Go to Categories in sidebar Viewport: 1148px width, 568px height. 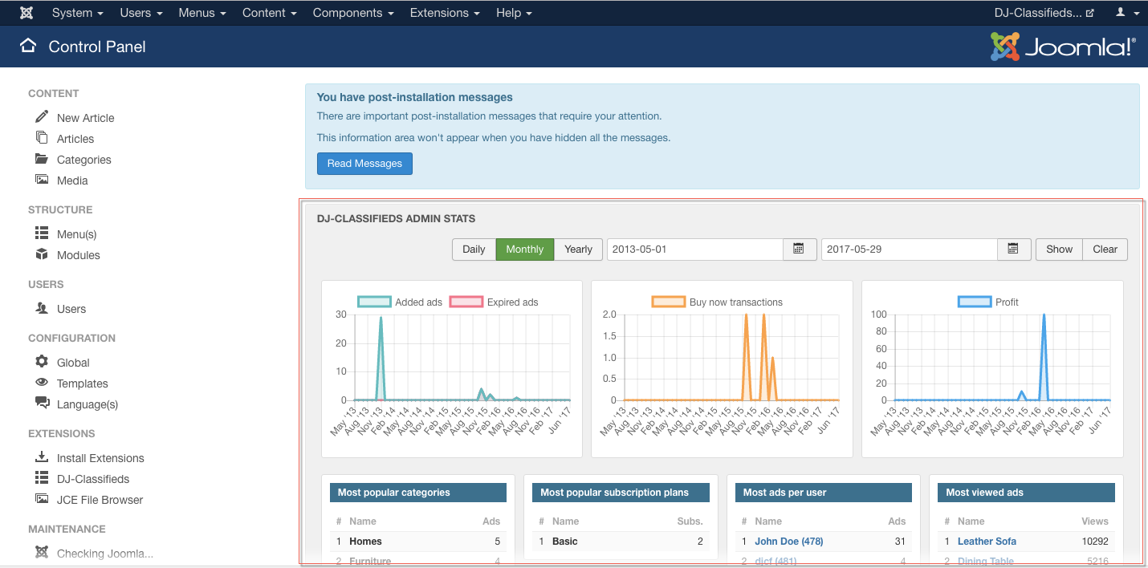(x=83, y=160)
